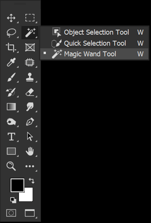The height and width of the screenshot is (223, 151).
Task: Pick the Brush tool
Action: tap(11, 77)
